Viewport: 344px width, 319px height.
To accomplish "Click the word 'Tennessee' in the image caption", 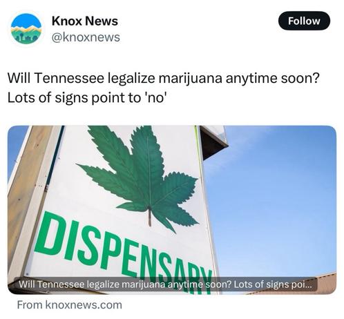I will [x=61, y=284].
